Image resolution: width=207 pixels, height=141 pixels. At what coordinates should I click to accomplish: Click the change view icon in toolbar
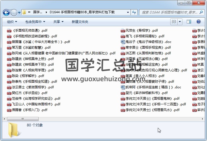[174, 22]
